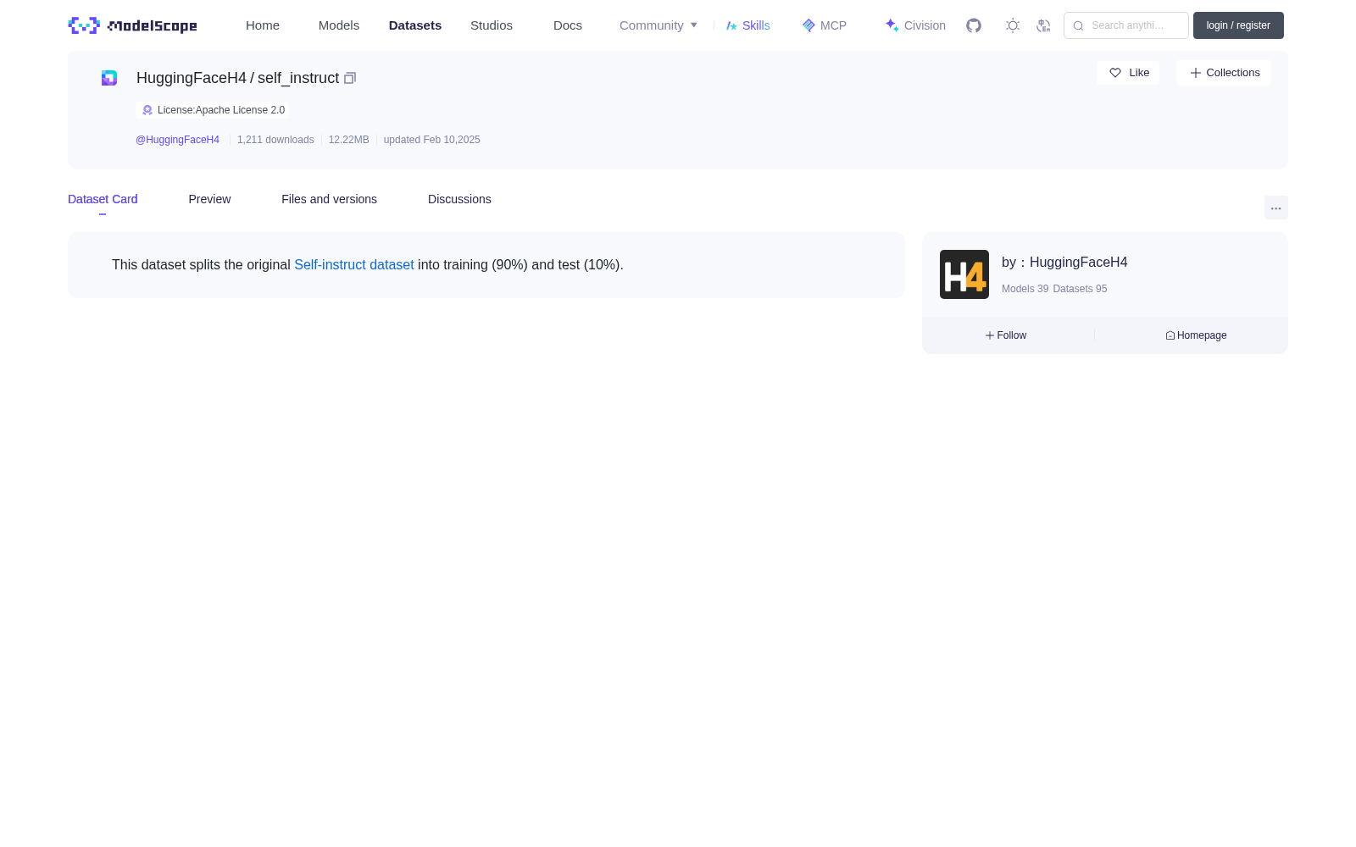The height and width of the screenshot is (847, 1356).
Task: Open the Studios menu item
Action: [492, 25]
